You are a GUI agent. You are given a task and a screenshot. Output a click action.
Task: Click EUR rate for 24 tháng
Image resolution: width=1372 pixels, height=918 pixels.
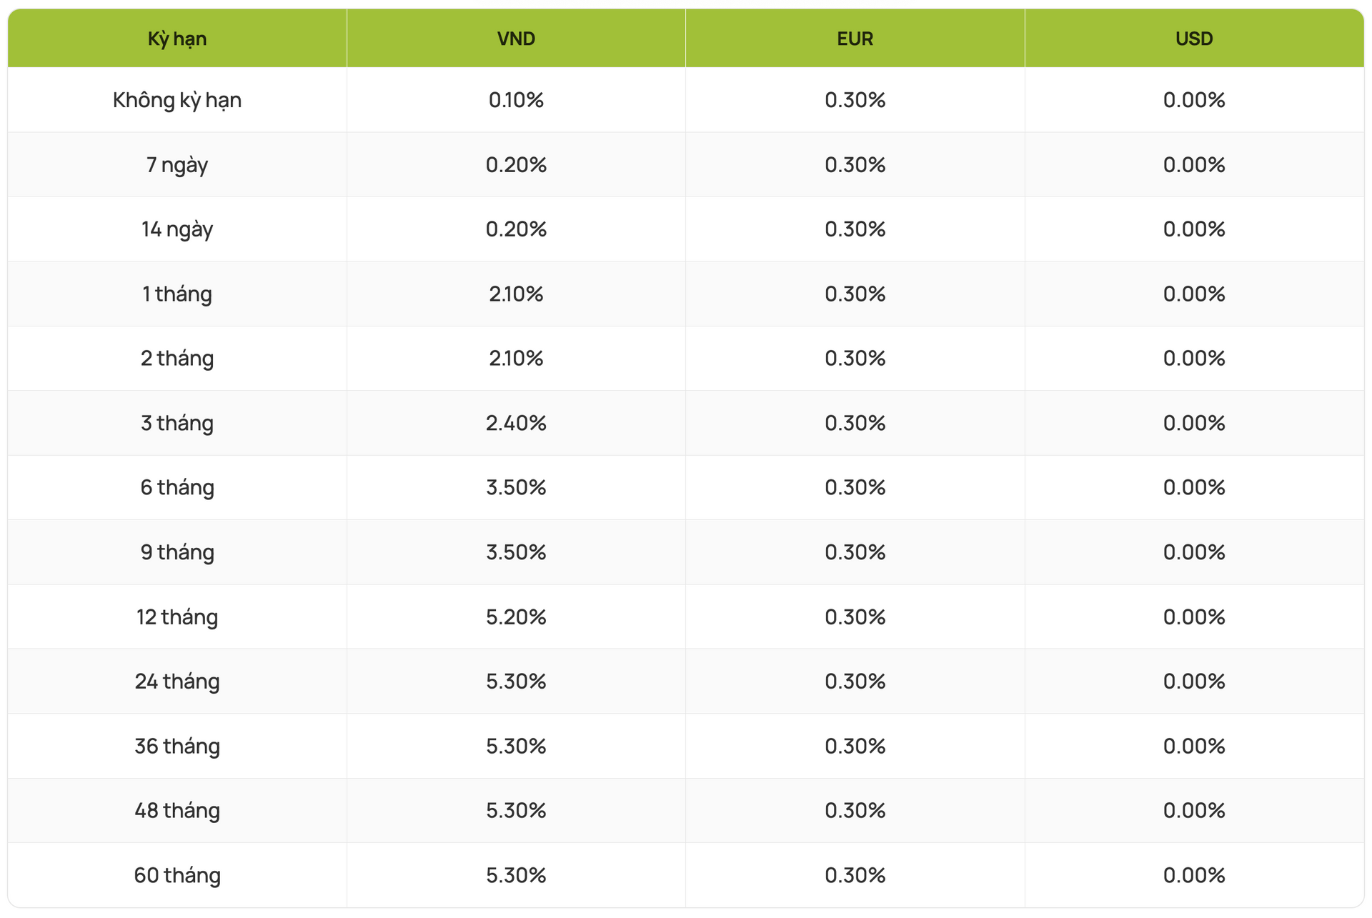855,682
